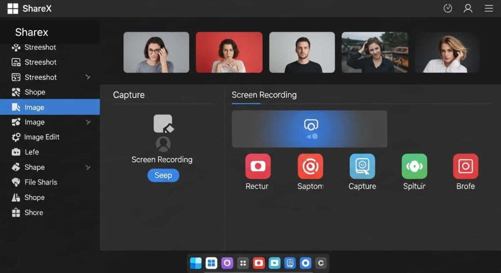Viewport: 501px width, 273px height.
Task: Click the white Windows grid taskbar icon
Action: [211, 263]
